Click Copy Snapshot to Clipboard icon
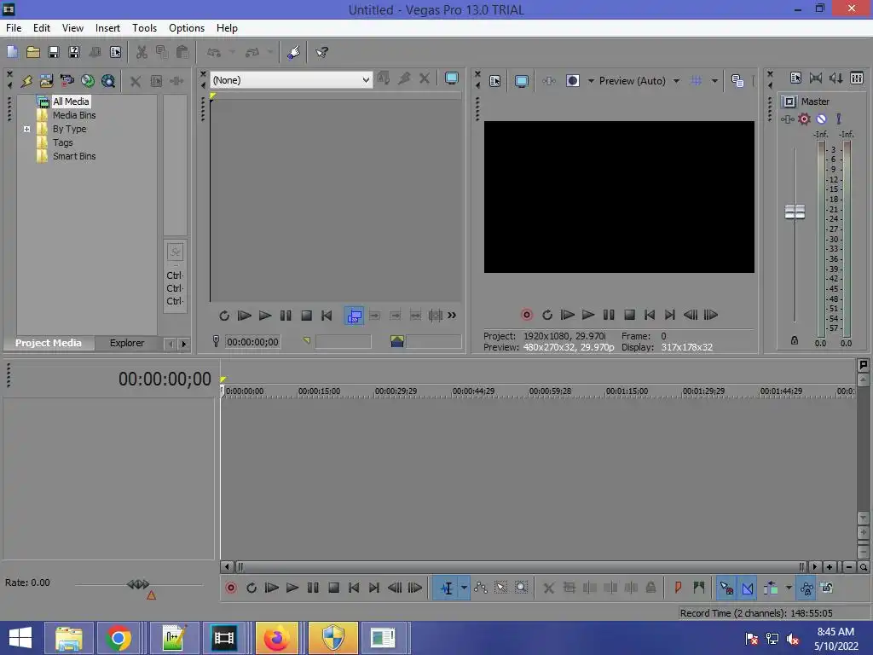Screen dimensions: 873x655 click(x=737, y=81)
